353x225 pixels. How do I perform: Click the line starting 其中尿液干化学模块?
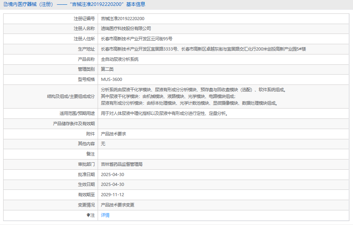click(x=168, y=96)
